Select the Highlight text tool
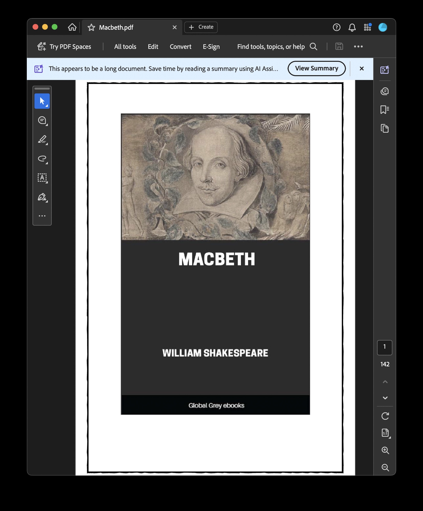Image resolution: width=423 pixels, height=511 pixels. [x=42, y=140]
